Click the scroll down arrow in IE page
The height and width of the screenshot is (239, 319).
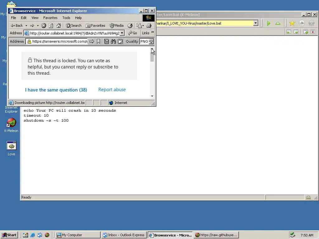152,96
